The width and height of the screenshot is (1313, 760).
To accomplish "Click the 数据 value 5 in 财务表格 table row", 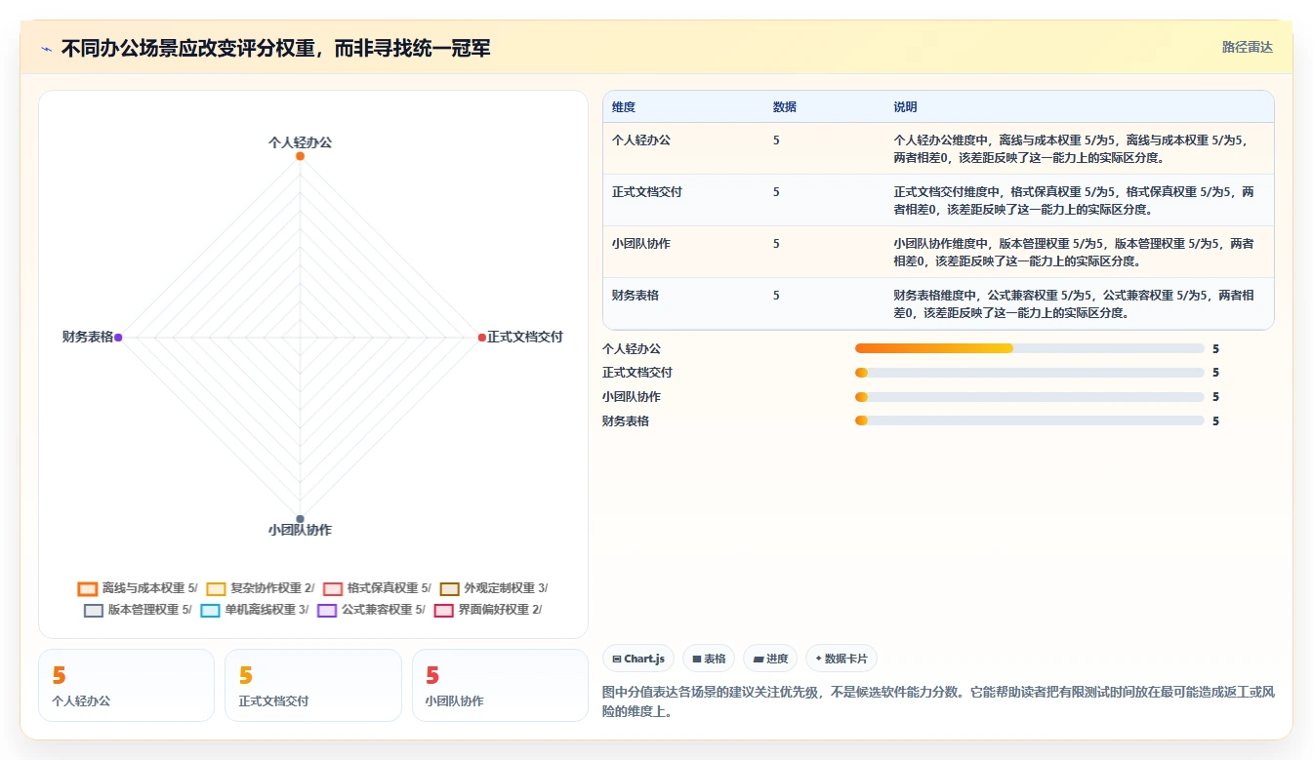I will (776, 295).
